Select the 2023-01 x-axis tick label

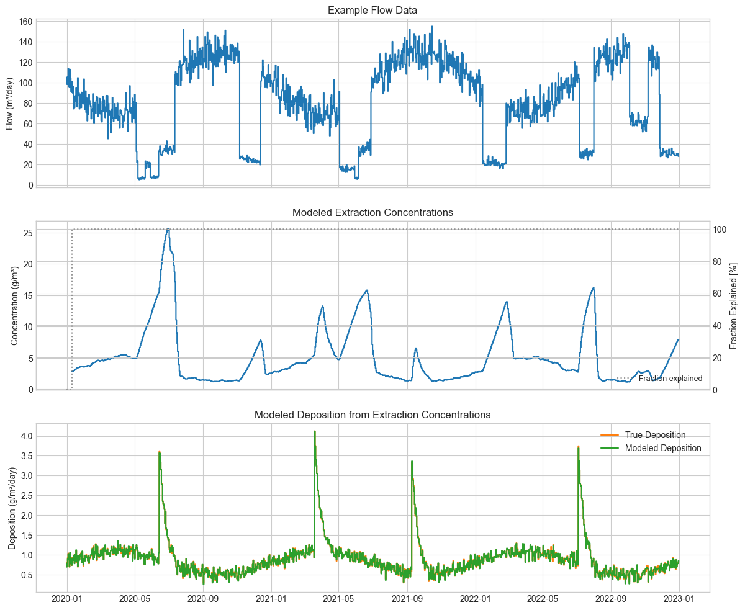679,598
